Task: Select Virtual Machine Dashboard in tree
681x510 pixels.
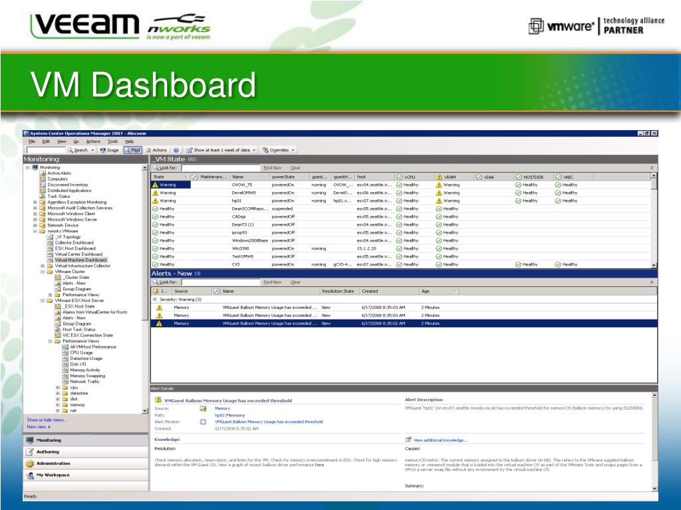Action: (x=80, y=260)
